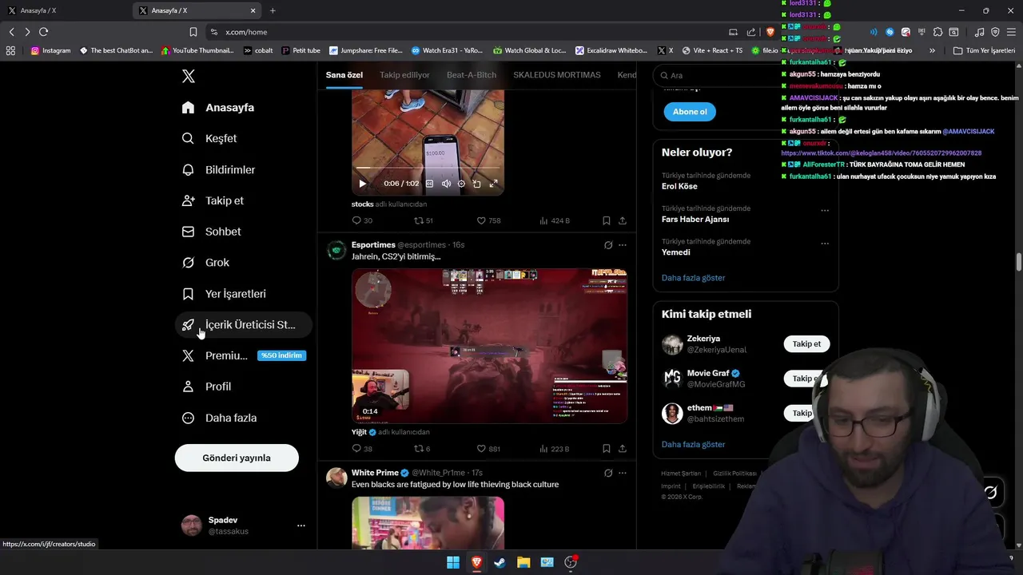Reply to Esportimes post (38 replies)
This screenshot has width=1023, height=575.
click(362, 449)
